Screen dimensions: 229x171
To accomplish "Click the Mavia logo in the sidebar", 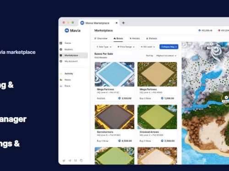I will [72, 31].
